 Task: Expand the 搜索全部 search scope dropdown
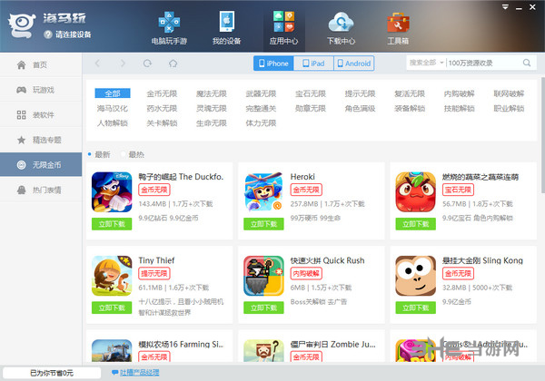pos(427,63)
